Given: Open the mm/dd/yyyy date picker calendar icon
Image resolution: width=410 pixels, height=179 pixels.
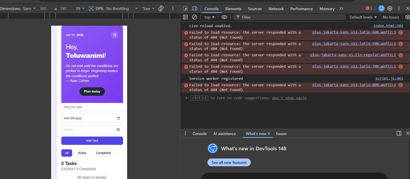Looking at the screenshot, I should (x=119, y=118).
